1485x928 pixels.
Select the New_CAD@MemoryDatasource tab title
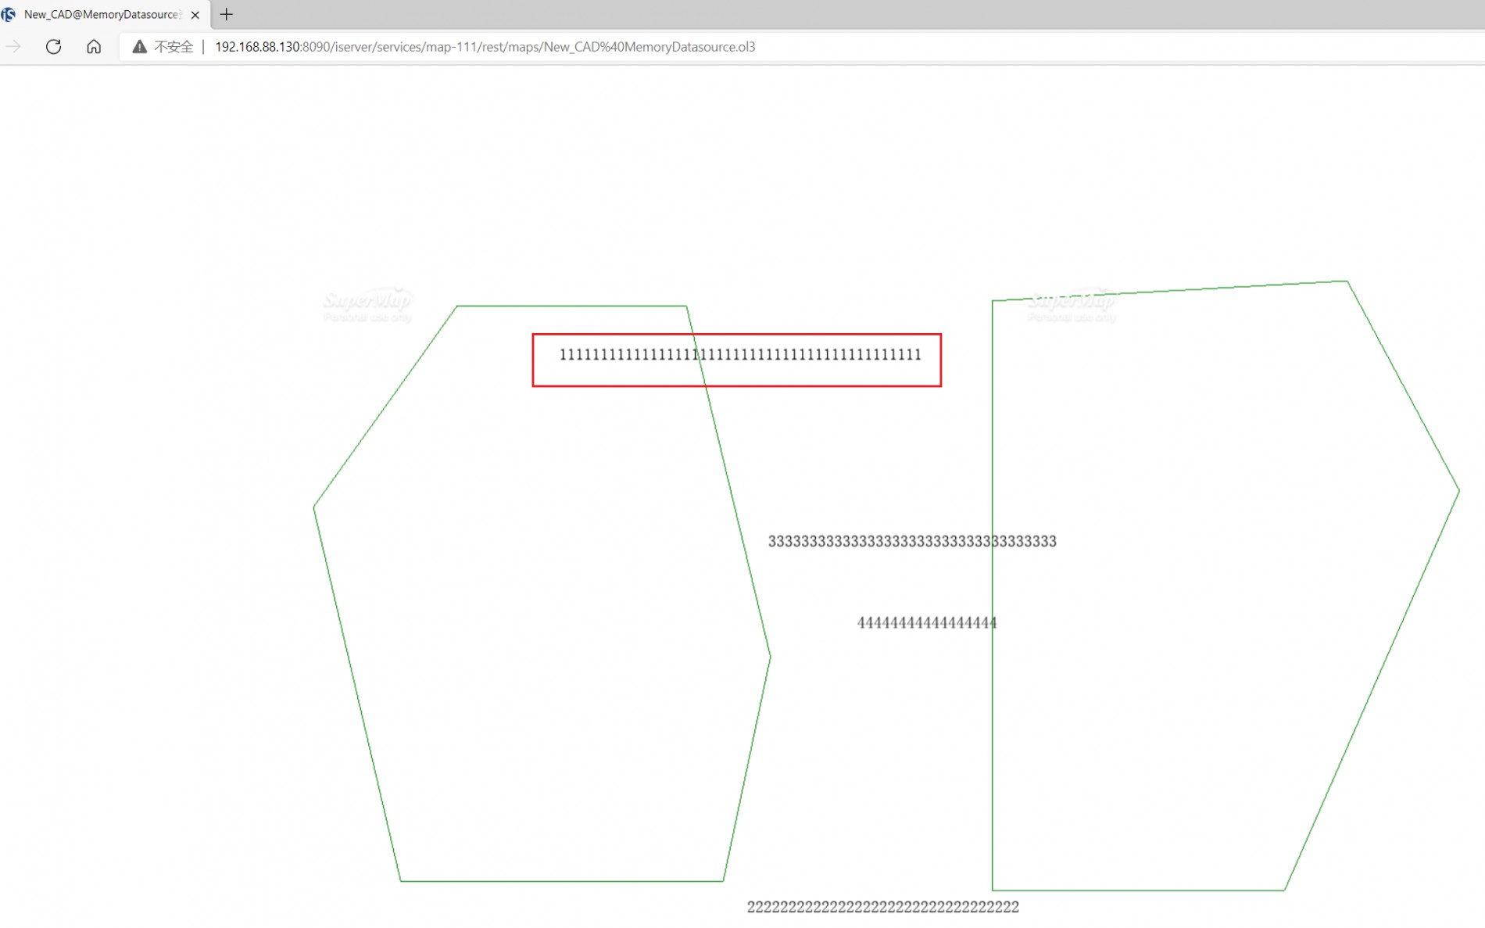click(102, 14)
